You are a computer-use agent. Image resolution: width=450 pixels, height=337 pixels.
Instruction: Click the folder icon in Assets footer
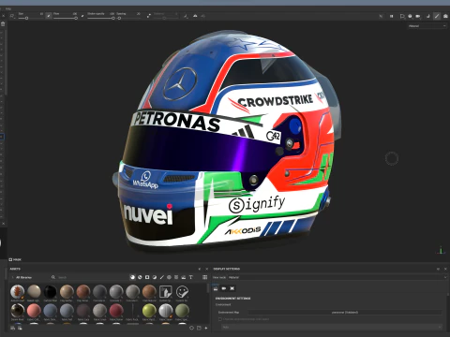tap(199, 328)
